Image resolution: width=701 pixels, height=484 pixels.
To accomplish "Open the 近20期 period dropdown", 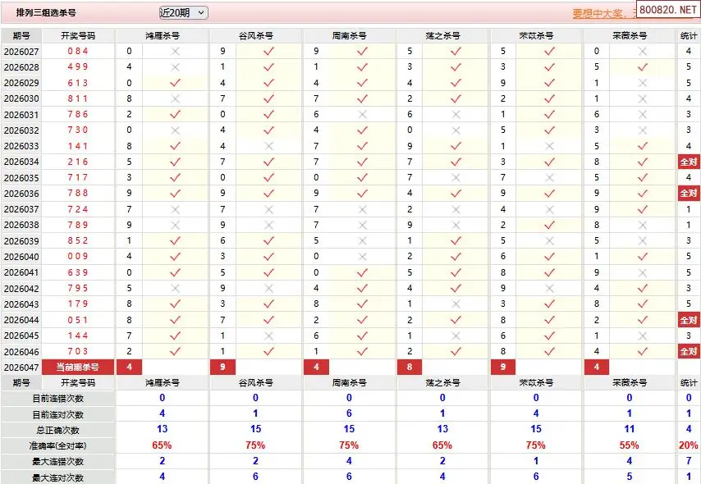I will [x=183, y=12].
